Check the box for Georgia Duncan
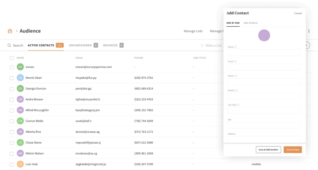The image size is (318, 170). click(11, 89)
